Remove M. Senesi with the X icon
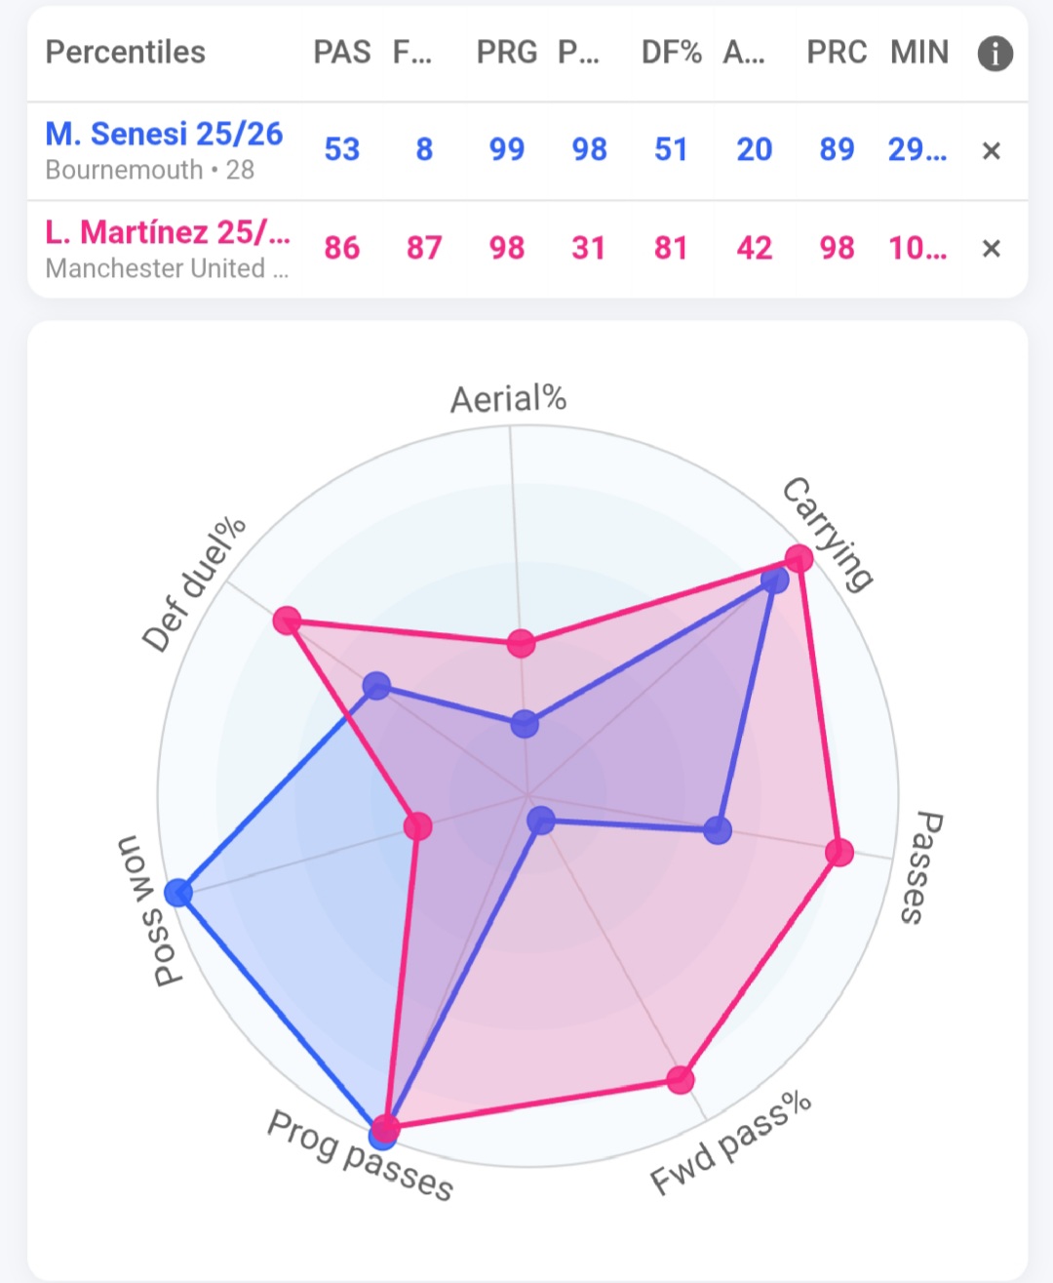Viewport: 1053px width, 1283px height. [991, 151]
